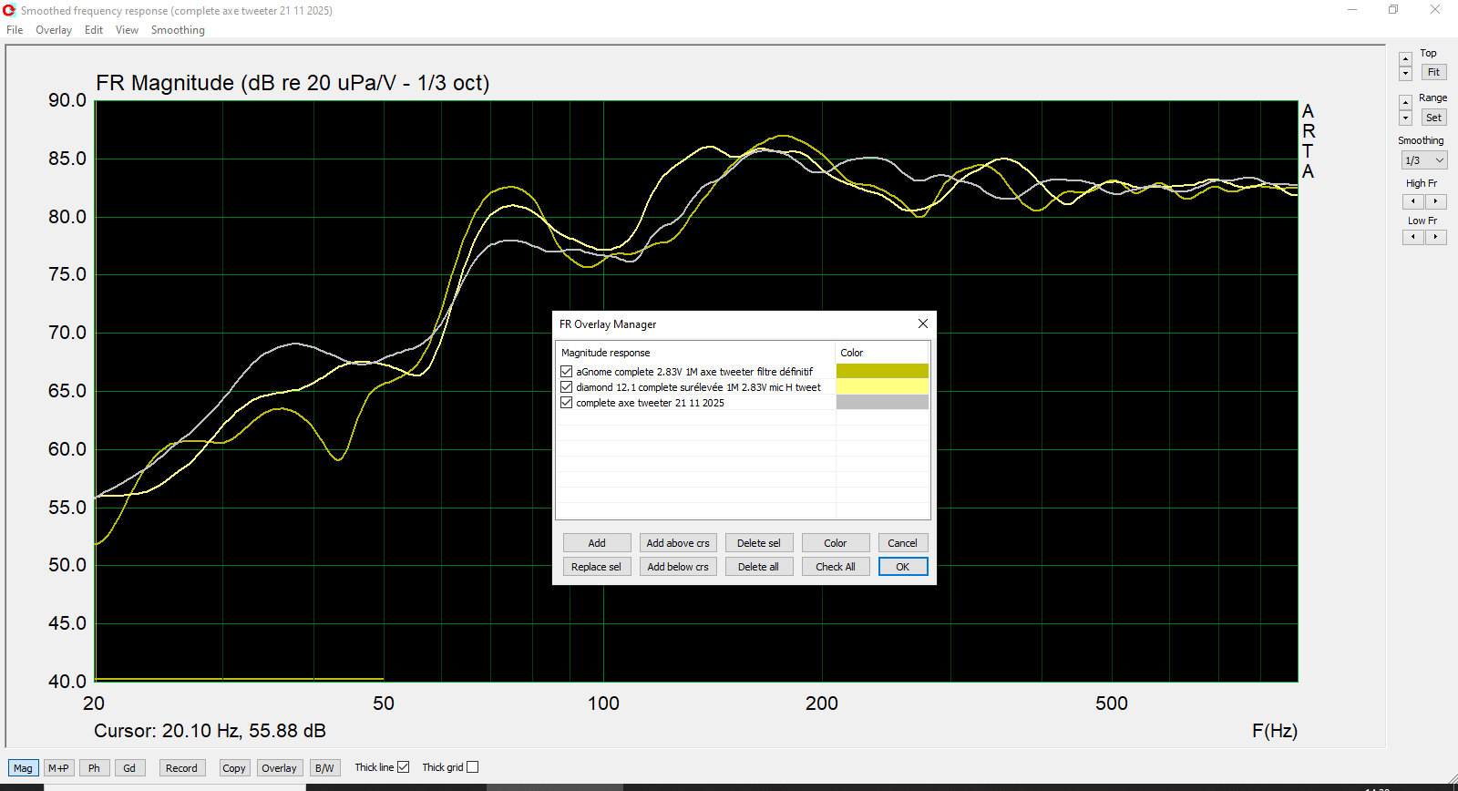Switch to the Ph phase view button
Screen dimensions: 1458x791
pos(94,768)
